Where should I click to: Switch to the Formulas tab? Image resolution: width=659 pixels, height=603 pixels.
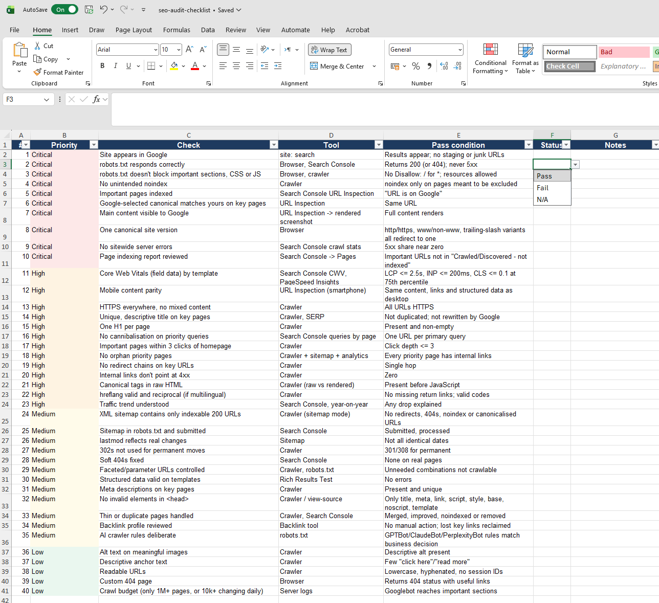[177, 30]
